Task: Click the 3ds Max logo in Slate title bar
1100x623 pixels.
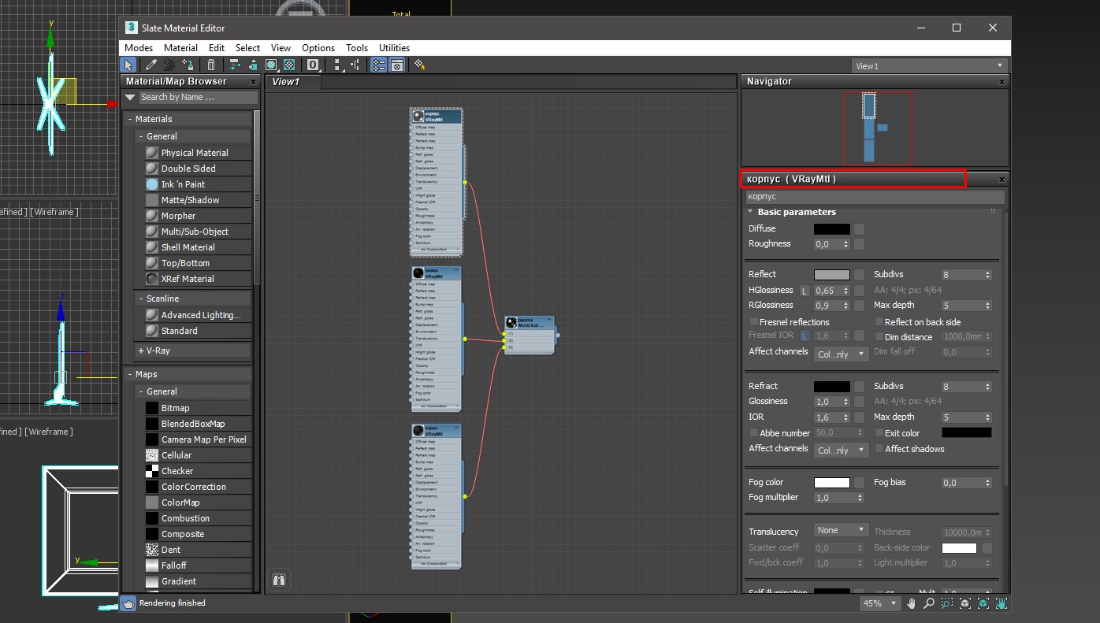Action: click(131, 28)
